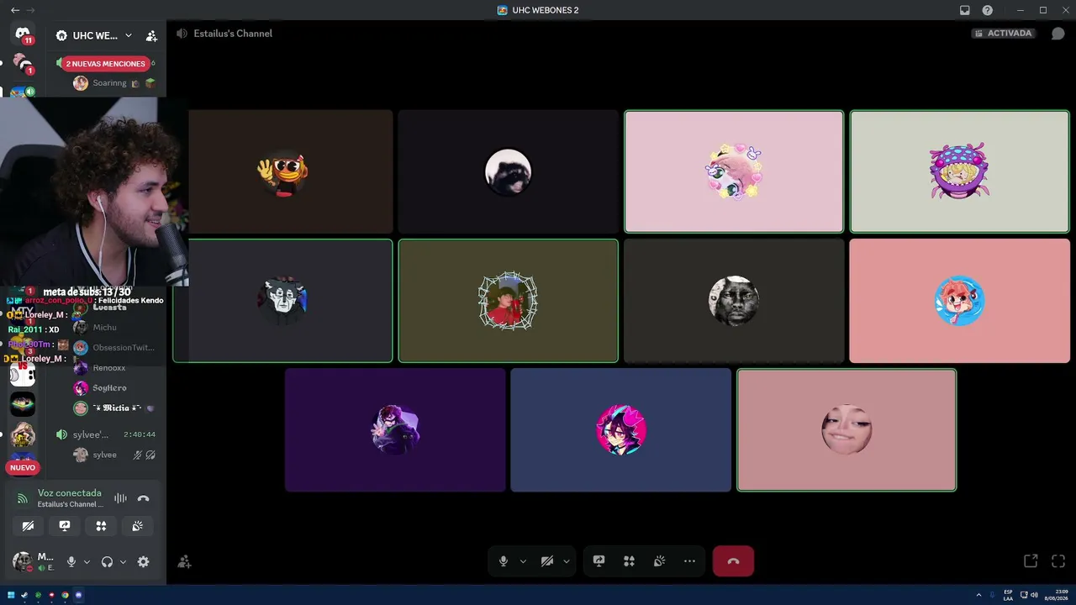This screenshot has height=605, width=1076.
Task: Pop out the call window
Action: pos(1031,561)
